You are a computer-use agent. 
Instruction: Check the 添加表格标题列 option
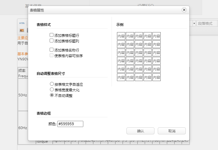click(x=52, y=41)
